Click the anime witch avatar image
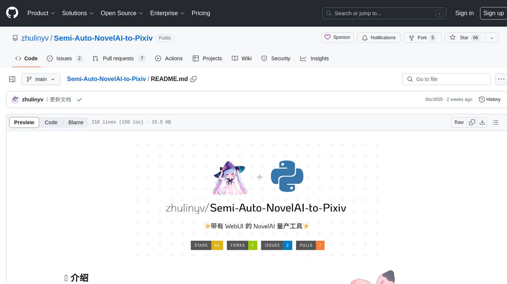 click(x=230, y=178)
